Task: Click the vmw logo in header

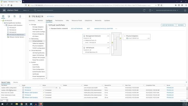Action: (4, 10)
